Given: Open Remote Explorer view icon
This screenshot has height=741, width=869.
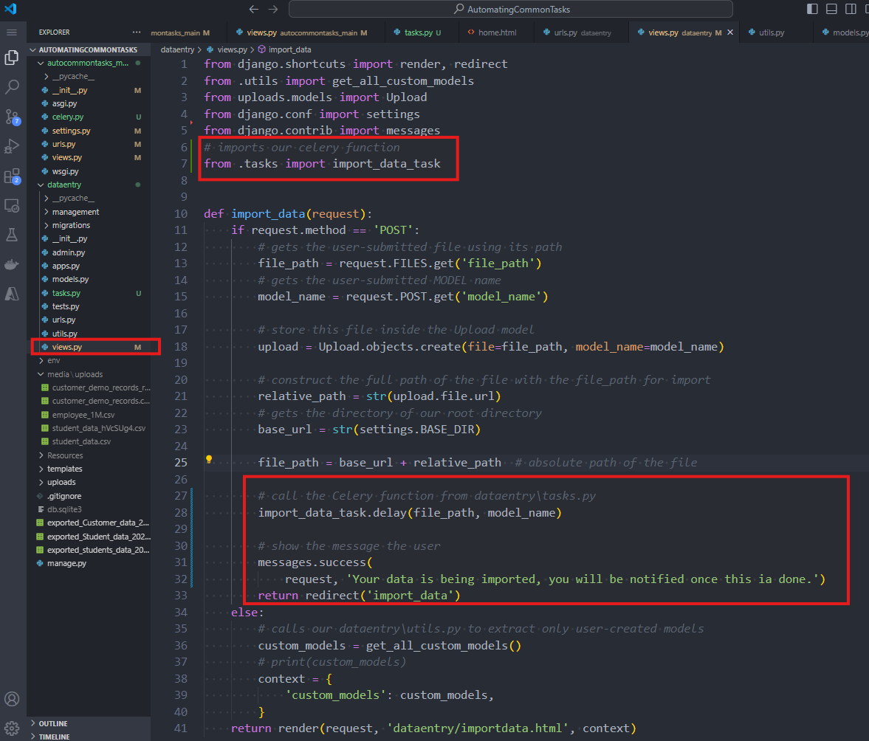Looking at the screenshot, I should [x=12, y=206].
